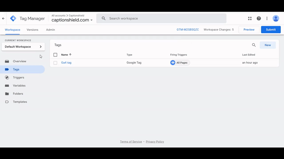This screenshot has width=284, height=159.
Task: Click the Triggers sidebar icon
Action: (x=7, y=77)
